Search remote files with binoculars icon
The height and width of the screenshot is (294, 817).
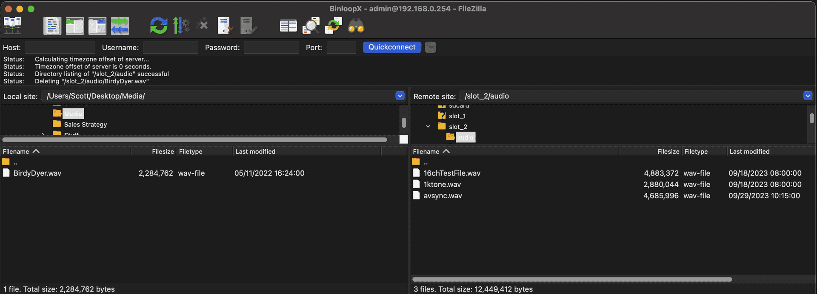356,26
